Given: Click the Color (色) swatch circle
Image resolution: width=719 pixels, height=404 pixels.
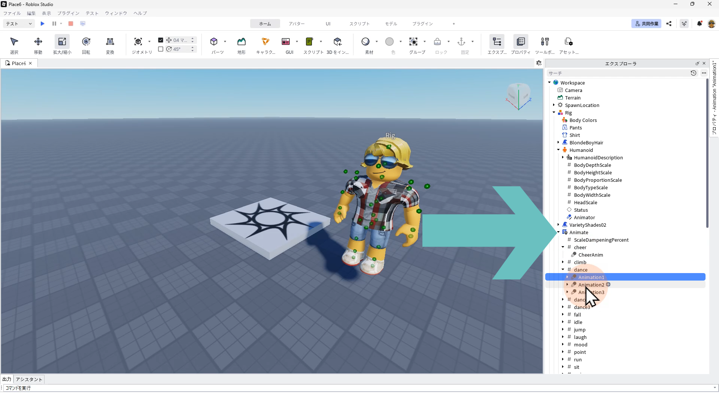Looking at the screenshot, I should pos(389,42).
